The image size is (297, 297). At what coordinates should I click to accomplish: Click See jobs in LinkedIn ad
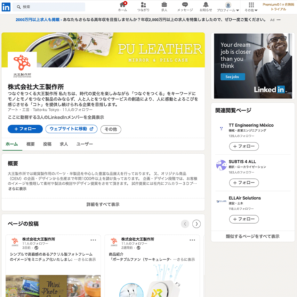pos(233,77)
